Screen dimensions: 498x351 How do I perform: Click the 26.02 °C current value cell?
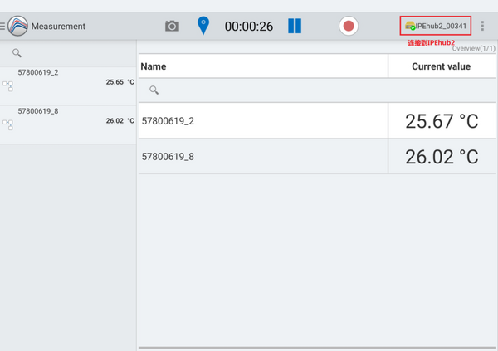tap(442, 157)
